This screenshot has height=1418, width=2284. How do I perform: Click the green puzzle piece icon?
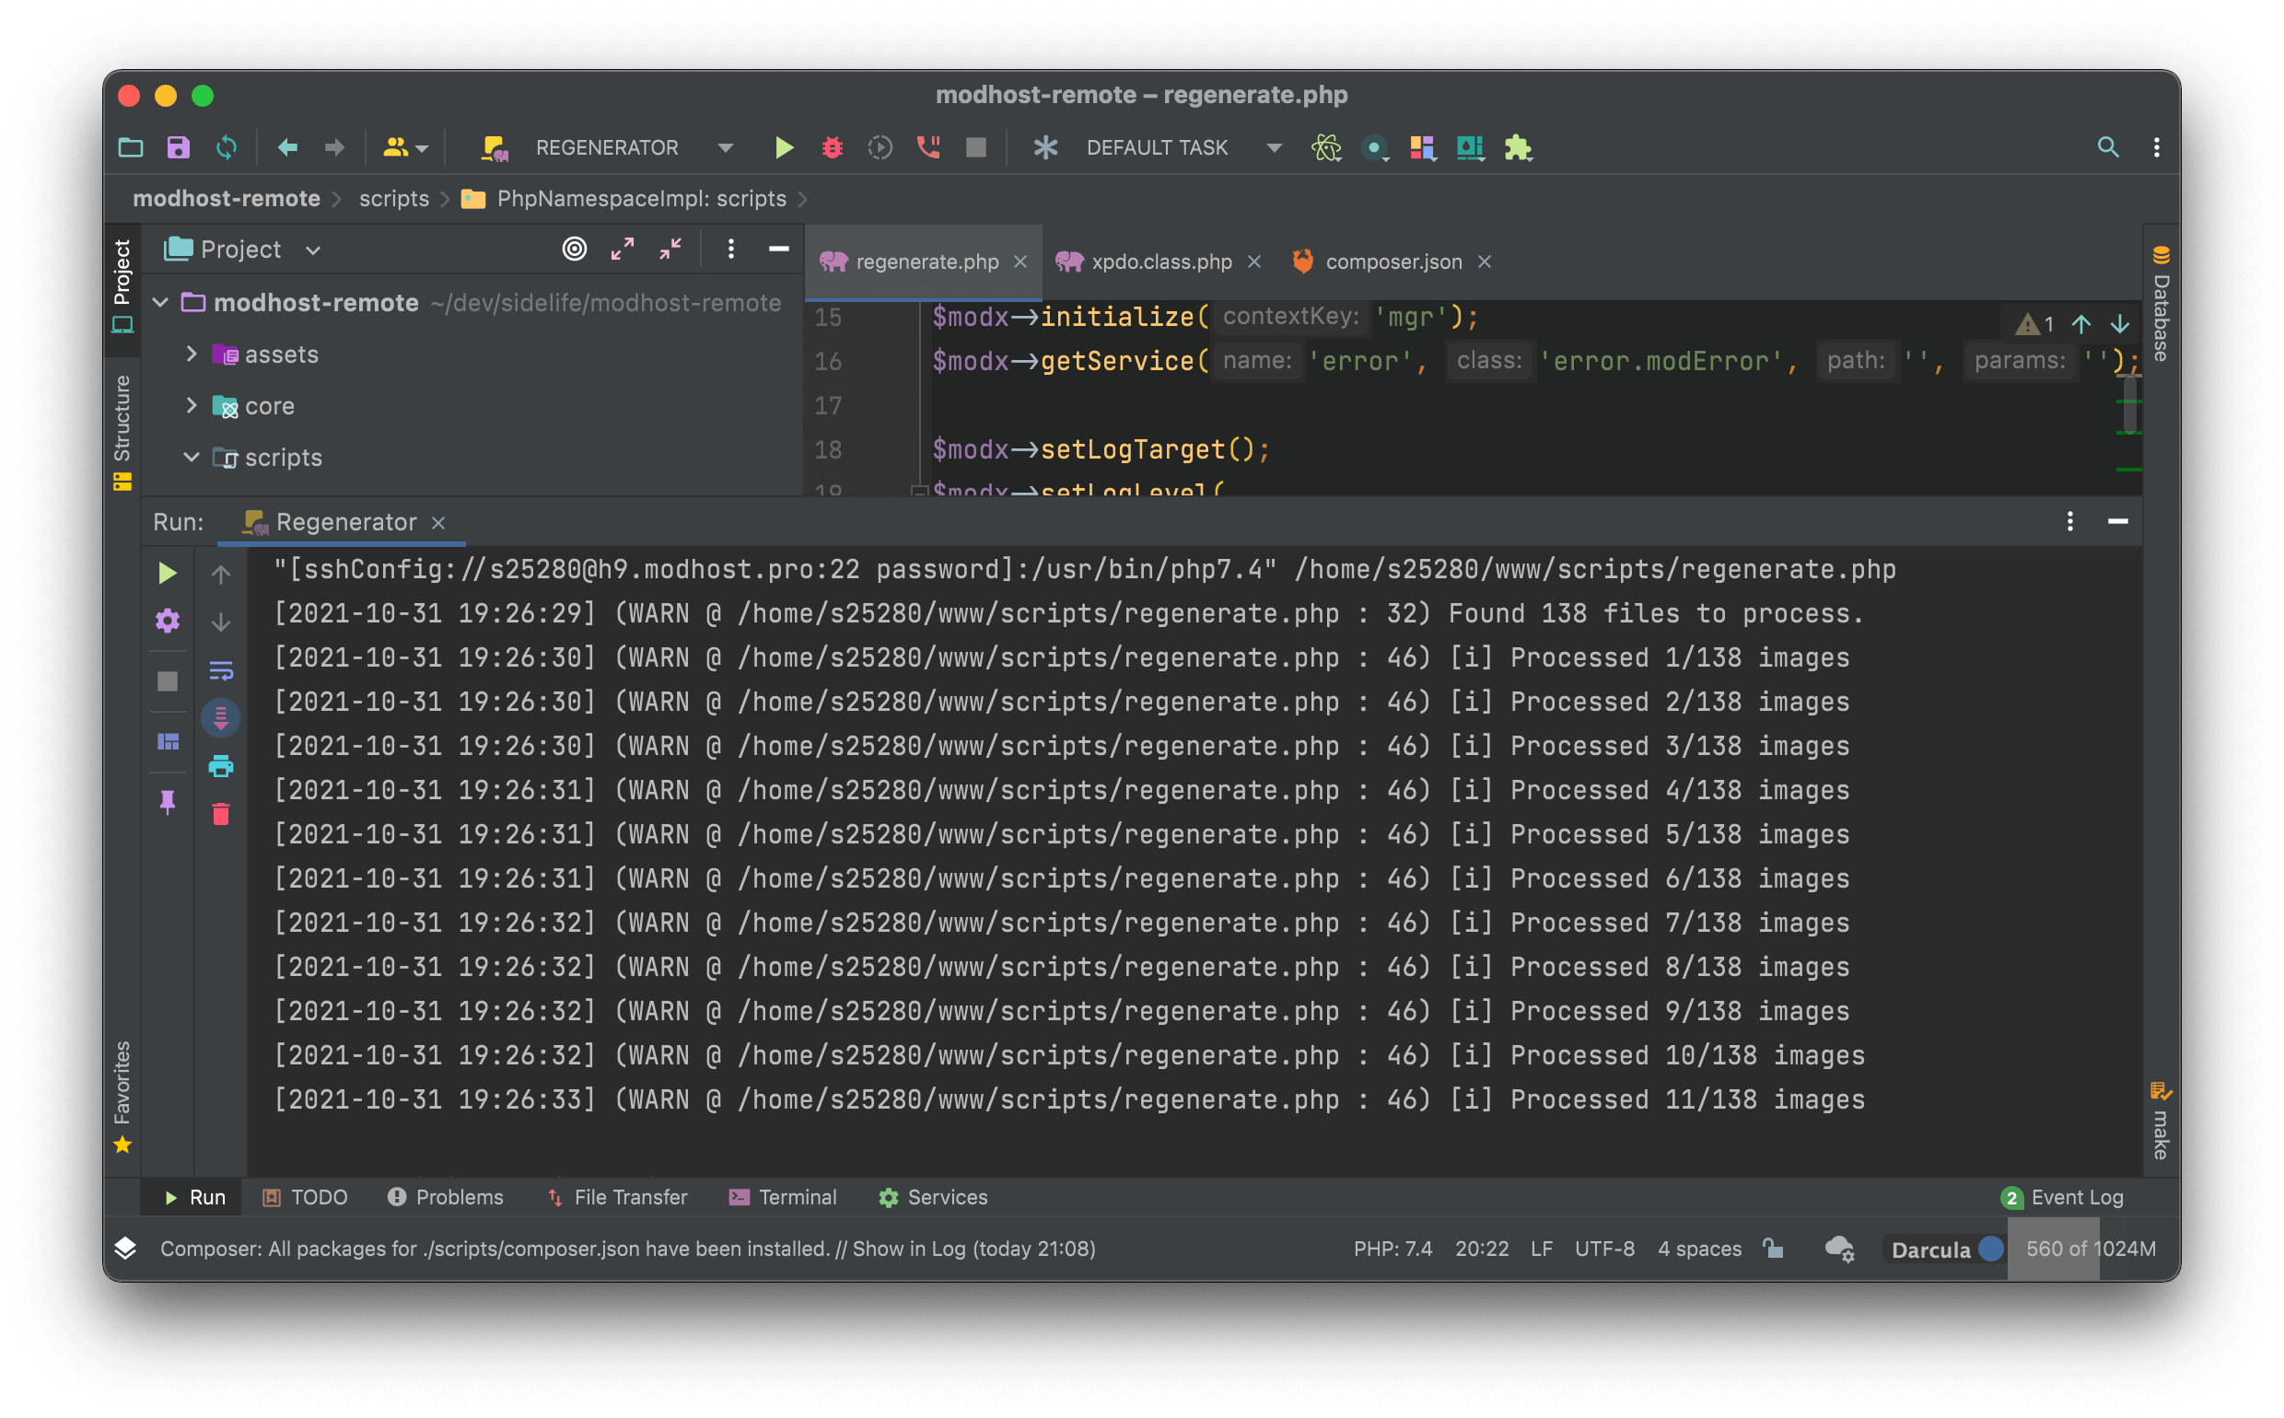pyautogui.click(x=1518, y=147)
